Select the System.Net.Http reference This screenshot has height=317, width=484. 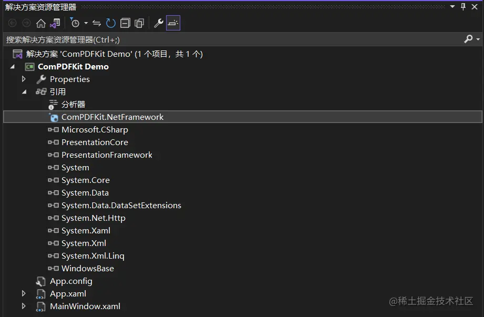pos(93,218)
